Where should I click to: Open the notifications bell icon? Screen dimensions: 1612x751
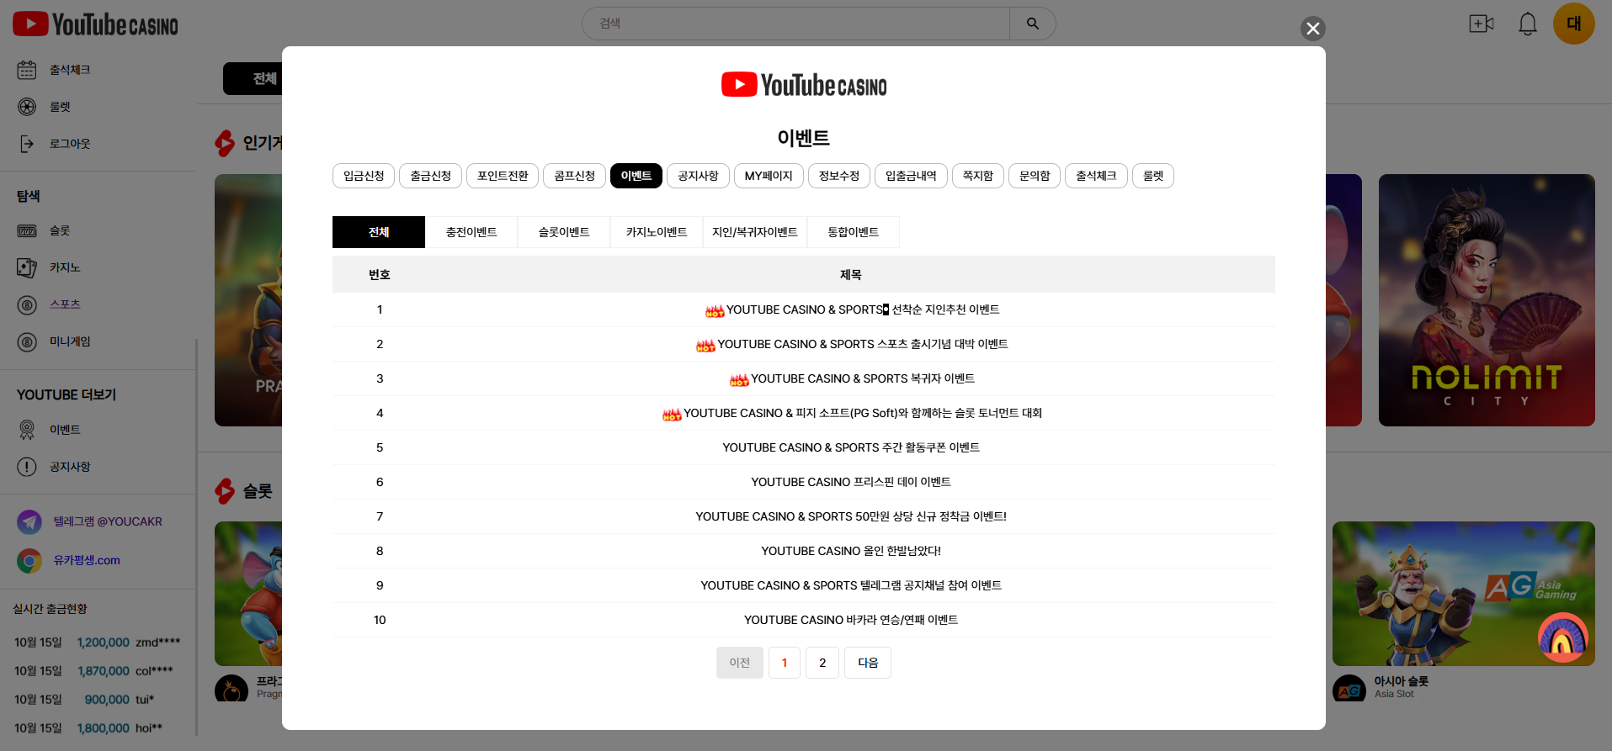point(1527,24)
